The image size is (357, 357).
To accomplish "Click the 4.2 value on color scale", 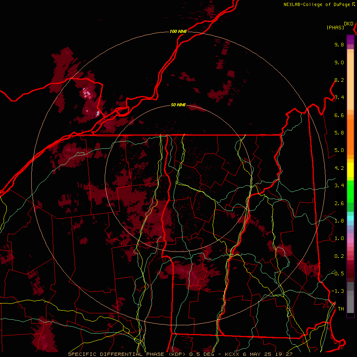I will pos(339,168).
